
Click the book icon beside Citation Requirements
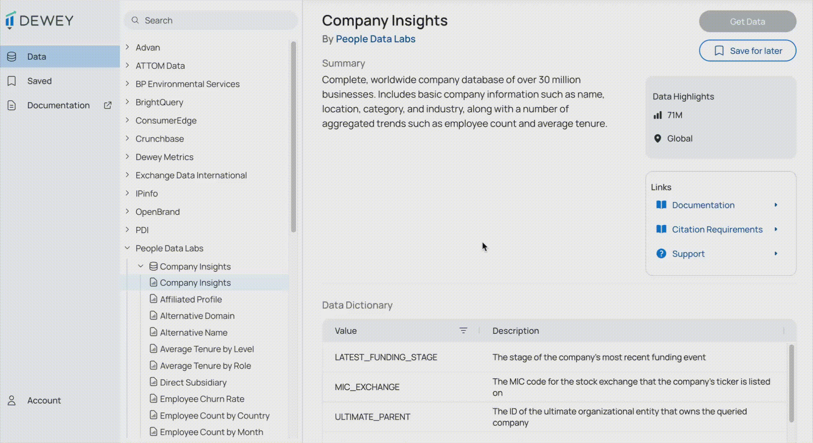click(x=661, y=229)
